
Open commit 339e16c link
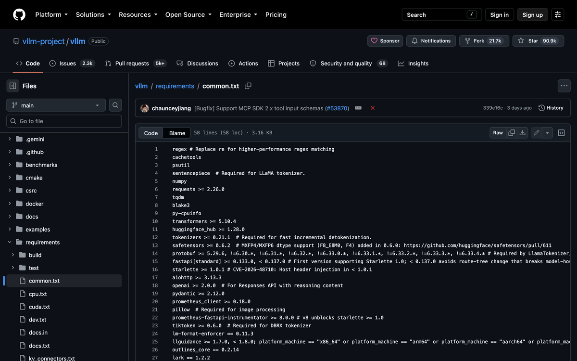(x=493, y=108)
